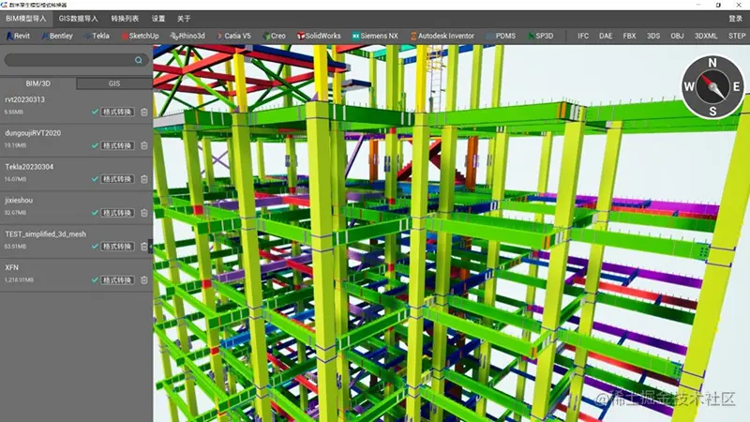This screenshot has height=422, width=750.
Task: Delete the Tekla20230304 model entry
Action: click(144, 179)
